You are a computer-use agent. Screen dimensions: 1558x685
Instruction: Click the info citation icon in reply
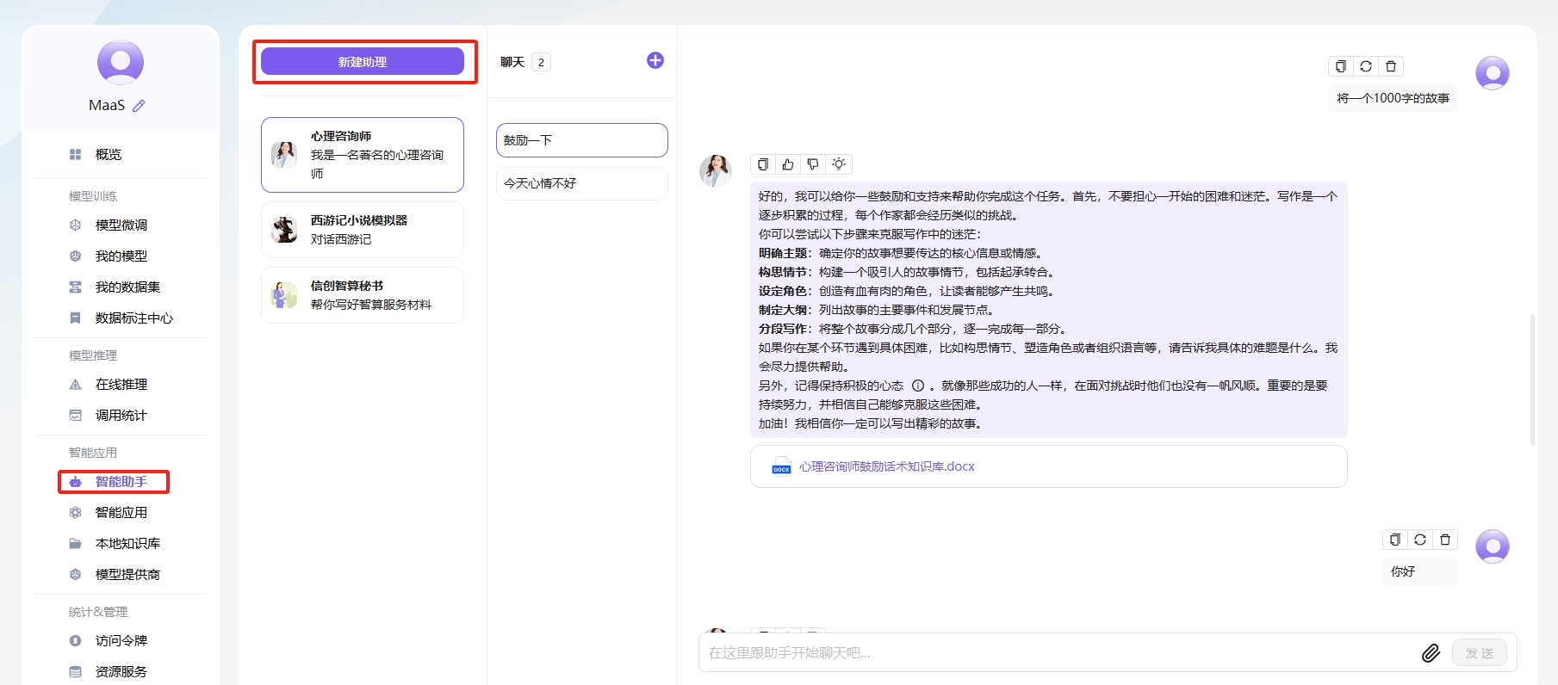pos(918,386)
